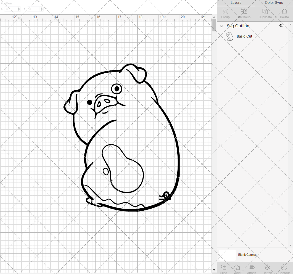Image resolution: width=293 pixels, height=274 pixels.
Task: Click the layers panel scroll up arrow
Action: (x=290, y=25)
